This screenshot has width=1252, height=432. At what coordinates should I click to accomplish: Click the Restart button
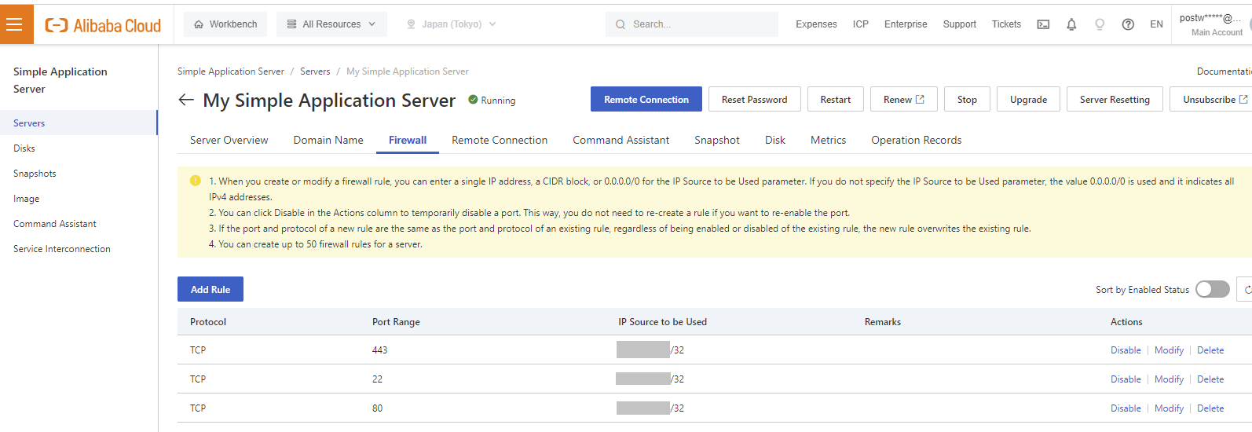(x=836, y=100)
